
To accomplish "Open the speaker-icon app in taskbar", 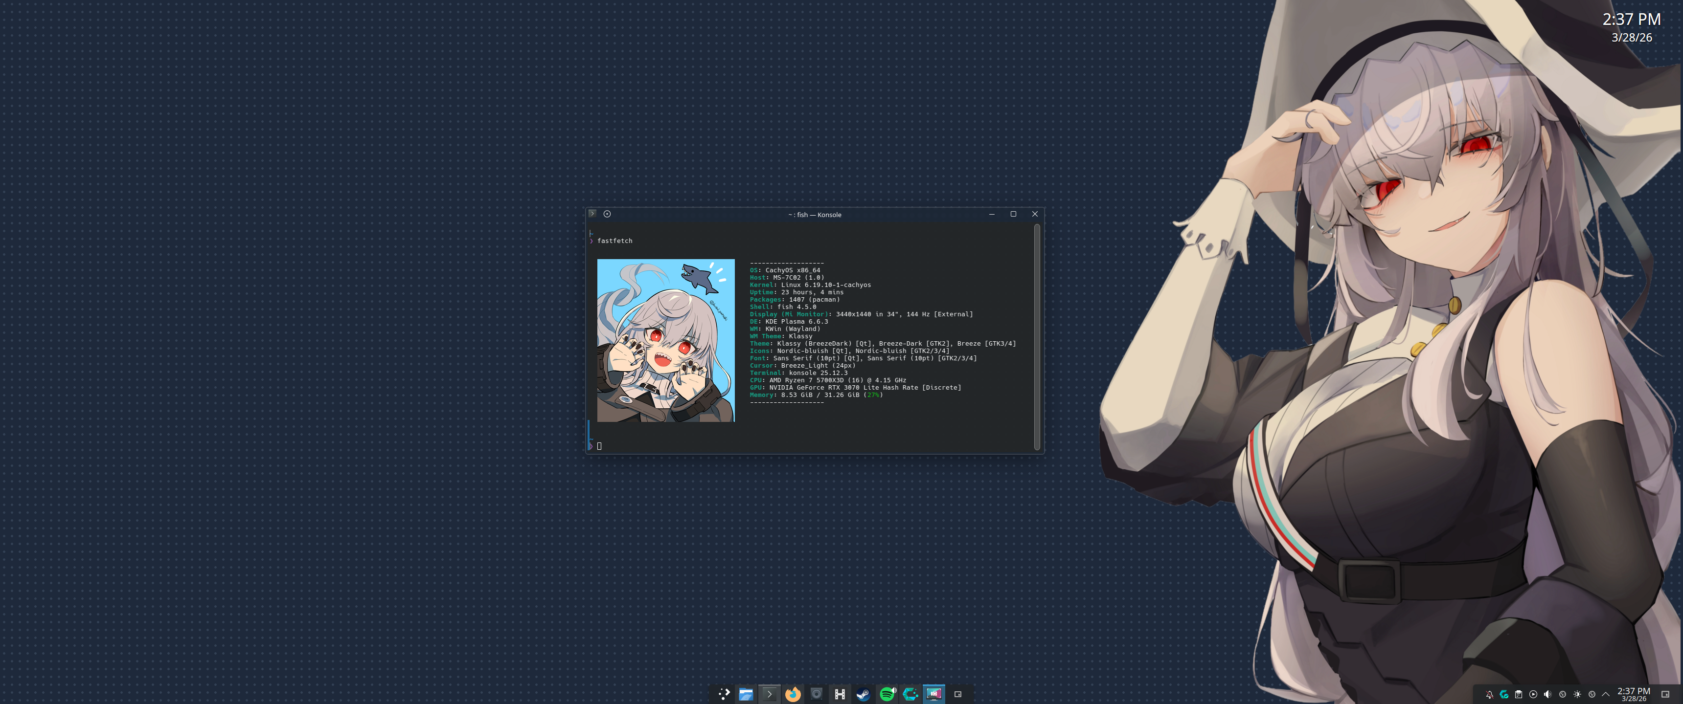I will [816, 694].
